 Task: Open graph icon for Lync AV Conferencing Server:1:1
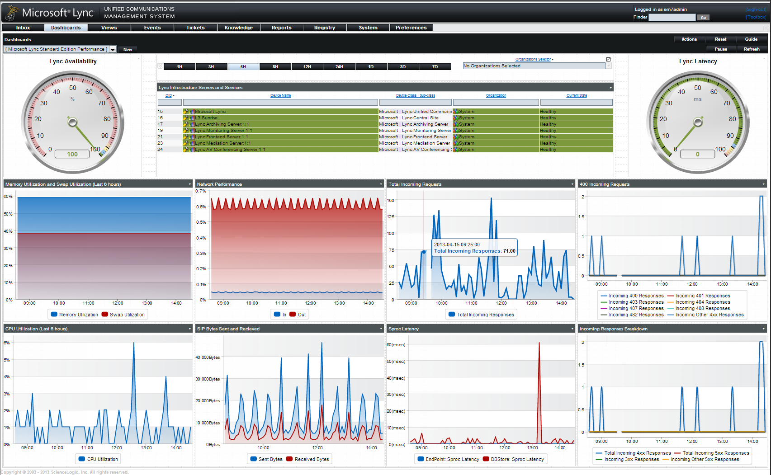192,149
